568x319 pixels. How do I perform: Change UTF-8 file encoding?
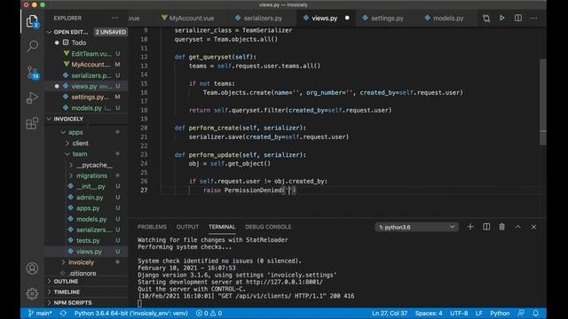coord(459,313)
